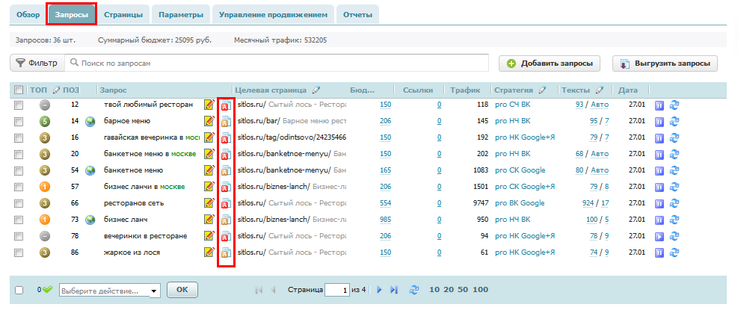Open the «Отчеты» tab
The image size is (738, 316).
coord(357,14)
